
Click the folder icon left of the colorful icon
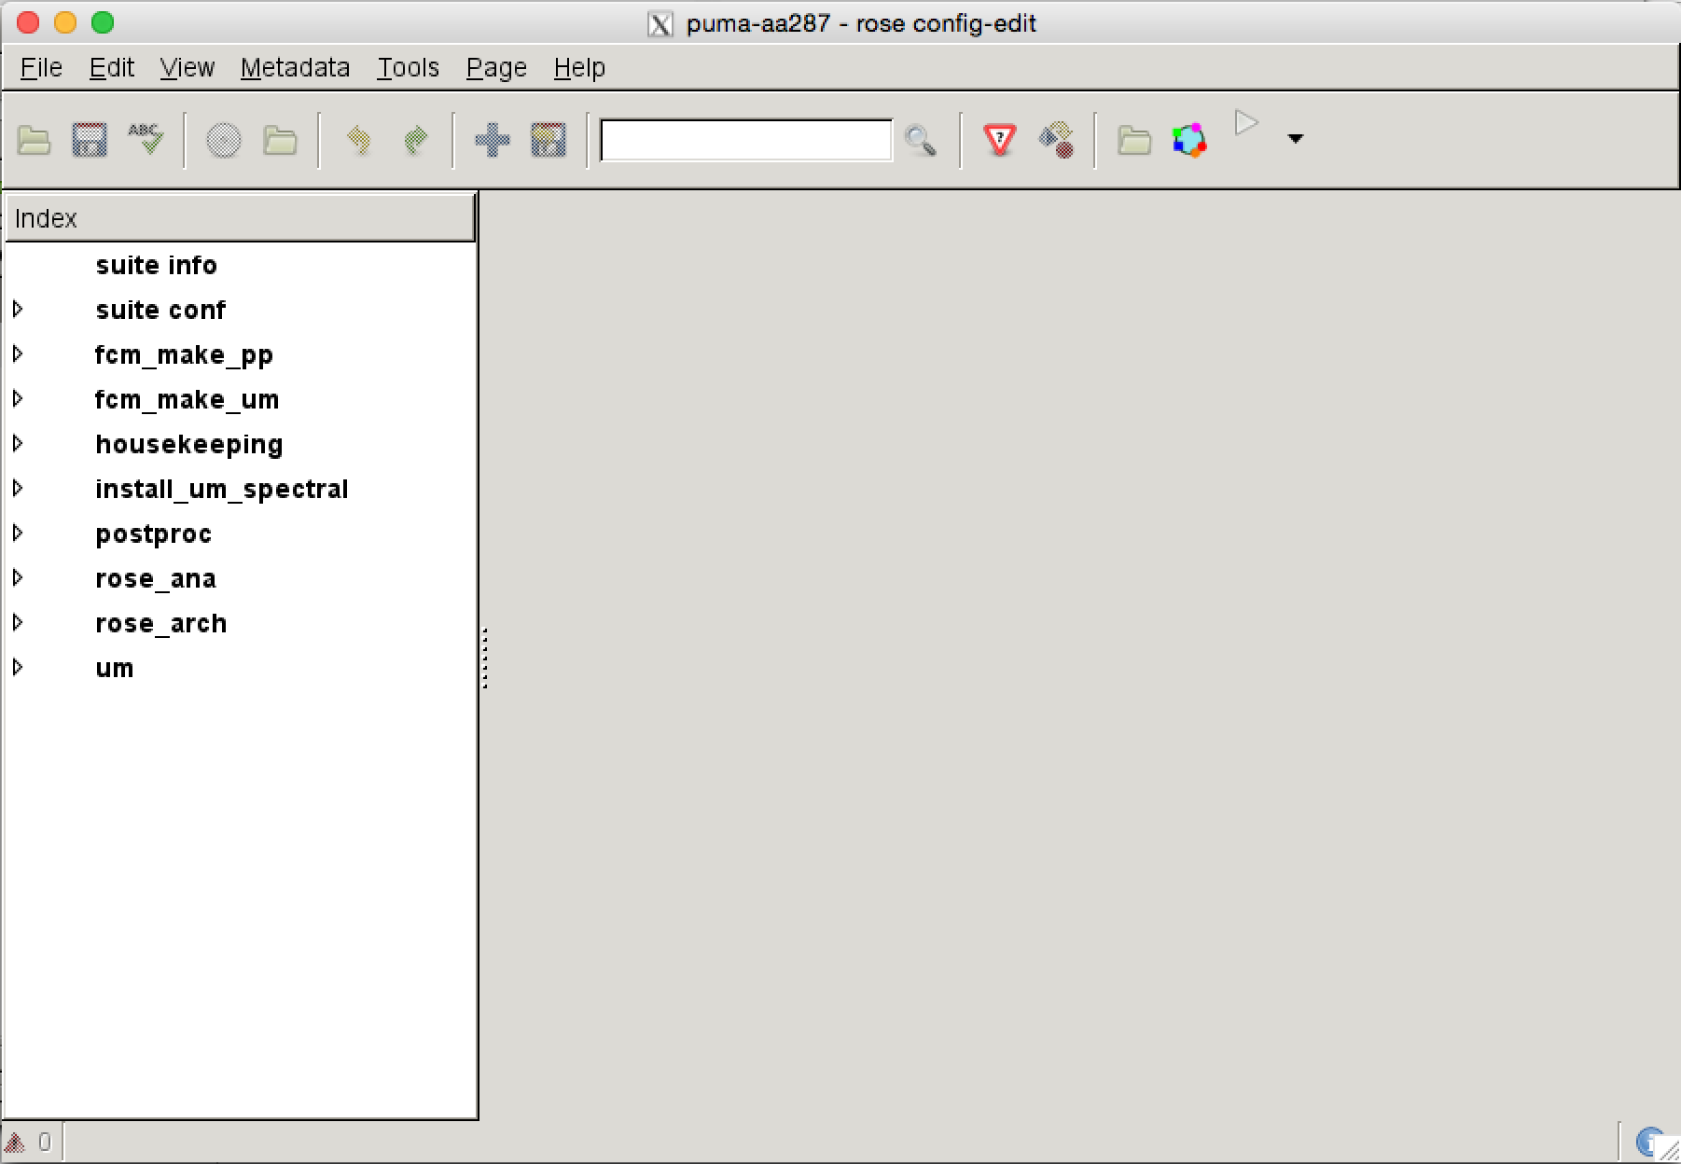click(1134, 141)
